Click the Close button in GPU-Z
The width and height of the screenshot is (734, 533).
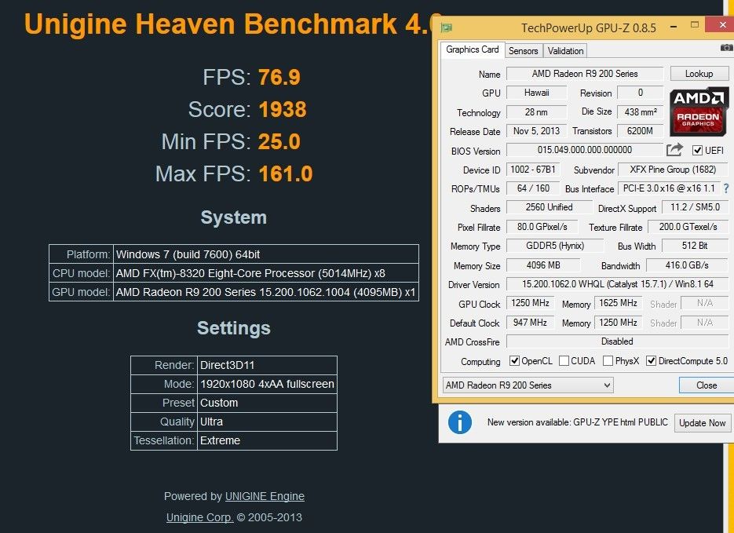707,385
